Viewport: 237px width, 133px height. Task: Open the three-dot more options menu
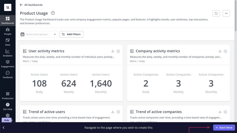coord(226,13)
